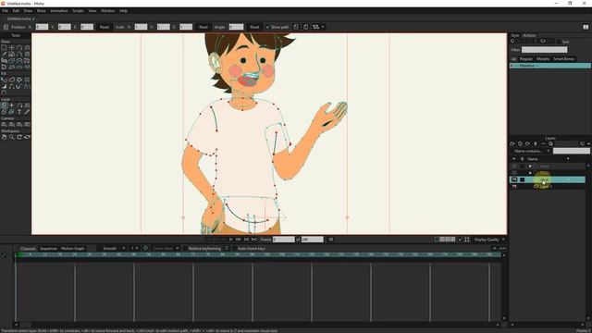Select the Freehand draw tool
592x333 pixels.
click(x=4, y=54)
